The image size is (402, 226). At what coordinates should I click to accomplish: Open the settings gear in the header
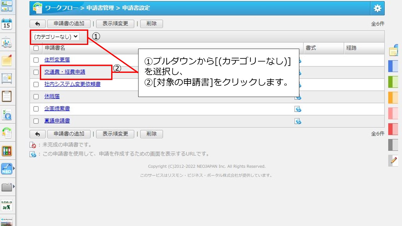(377, 8)
